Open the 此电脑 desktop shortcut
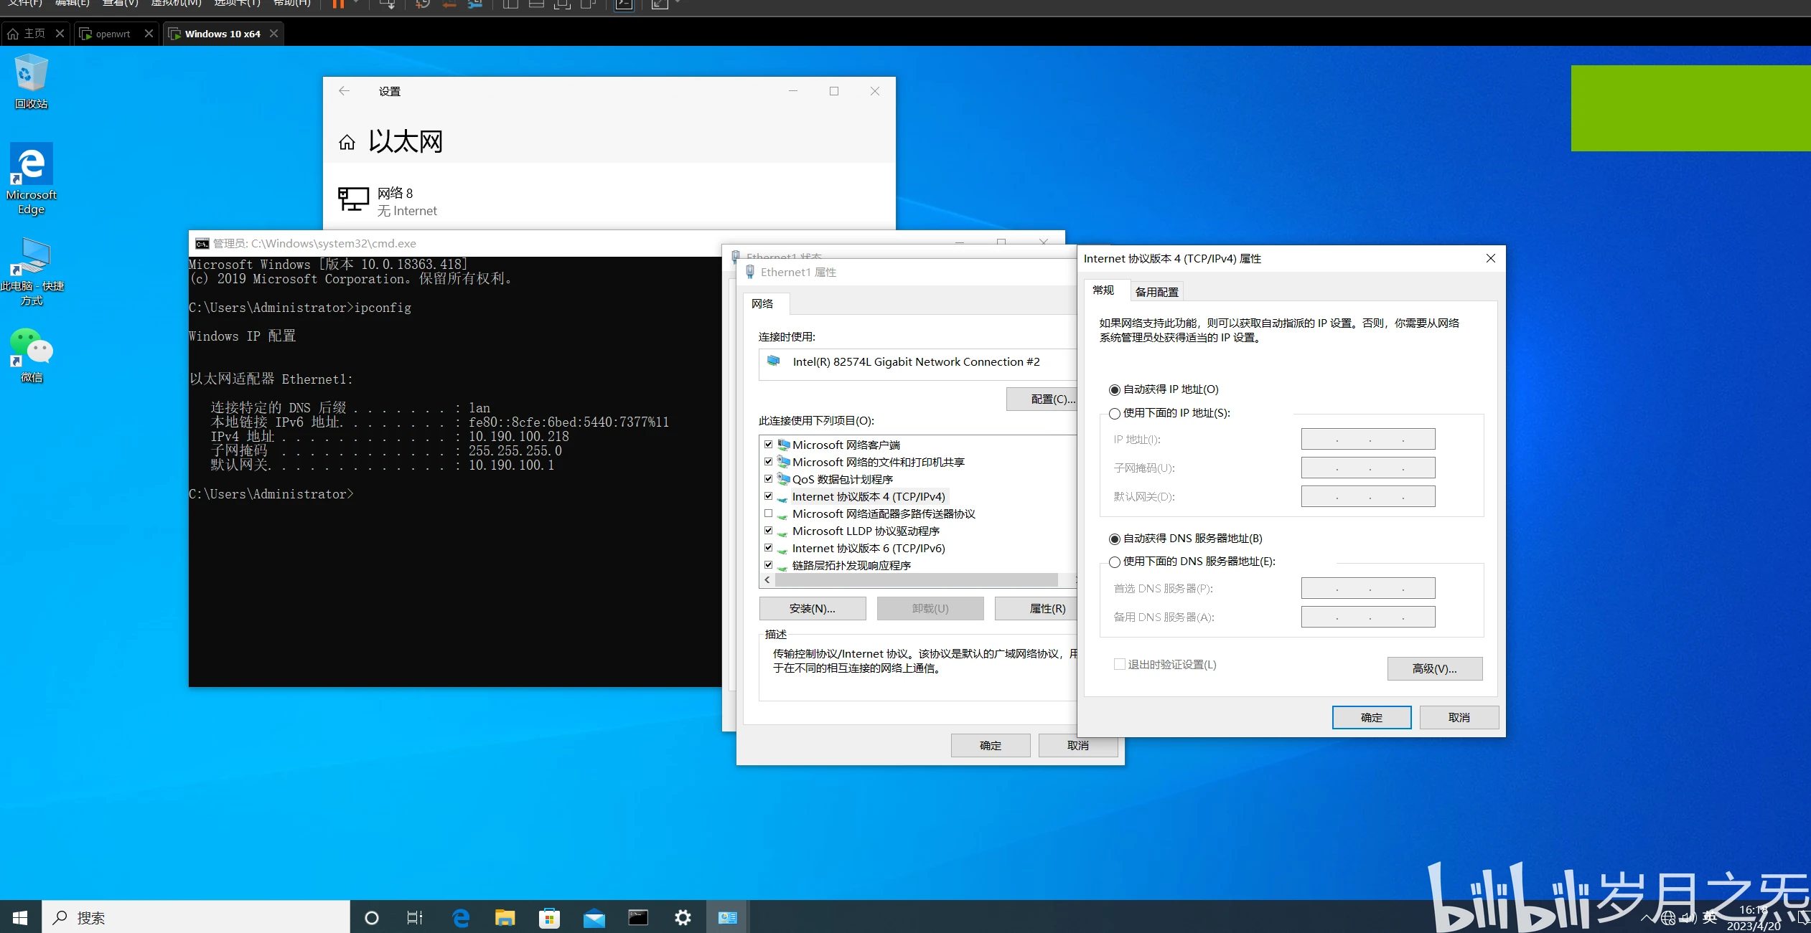The image size is (1811, 933). (x=31, y=271)
